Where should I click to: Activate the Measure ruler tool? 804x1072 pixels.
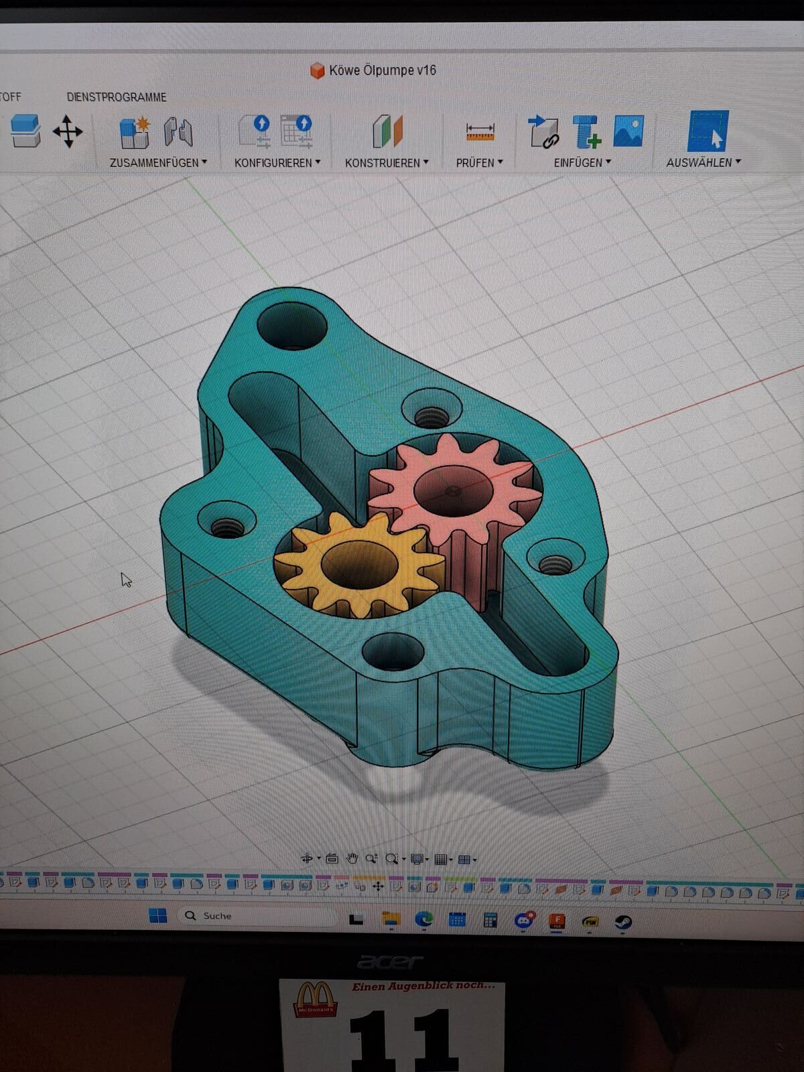point(480,131)
